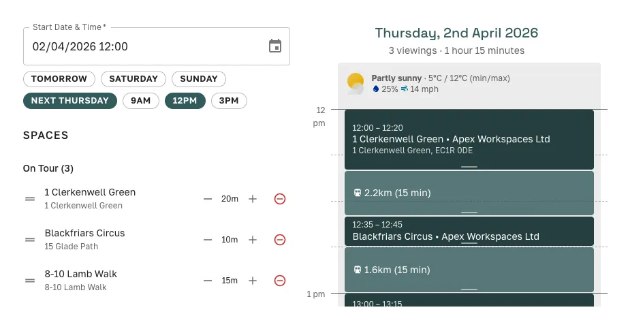Grab drag handle for 1 Clerkenwell Green

[x=30, y=199]
